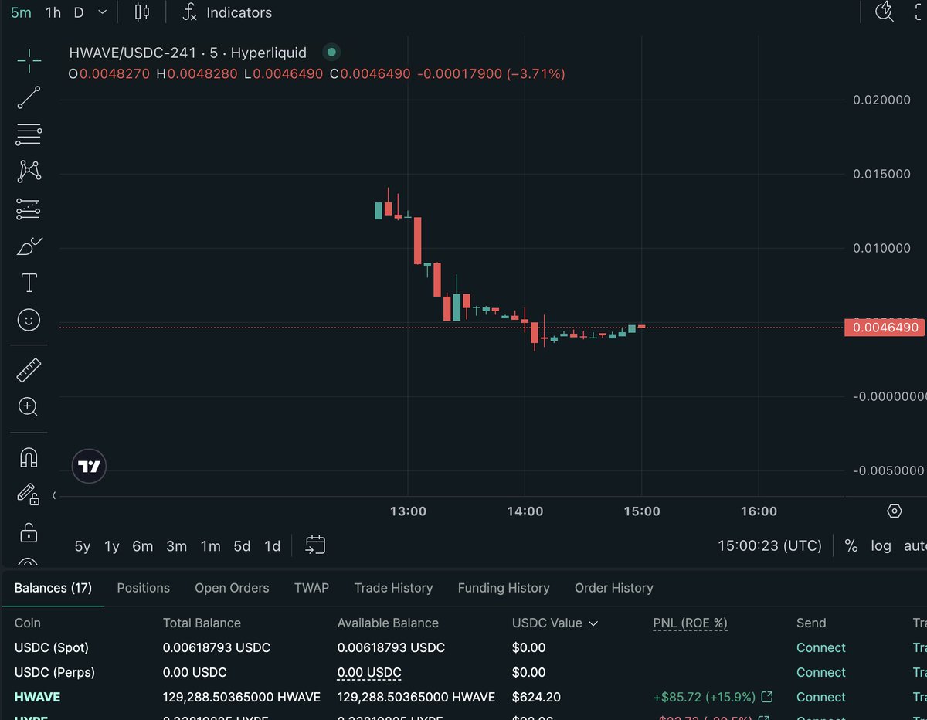Open the emoji icons tool
927x720 pixels.
[x=29, y=320]
